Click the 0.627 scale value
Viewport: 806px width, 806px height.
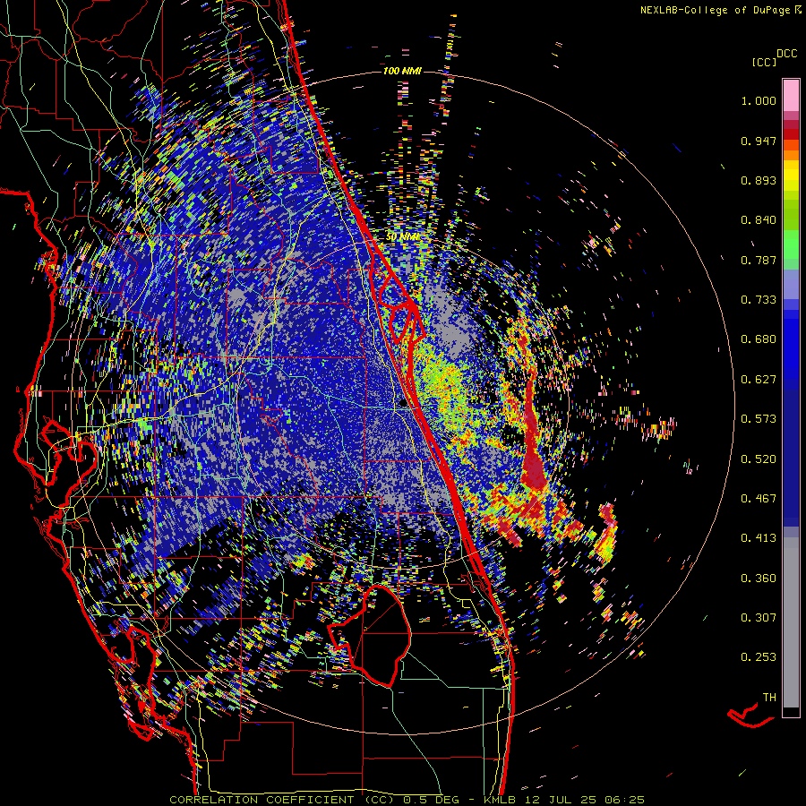(x=759, y=380)
